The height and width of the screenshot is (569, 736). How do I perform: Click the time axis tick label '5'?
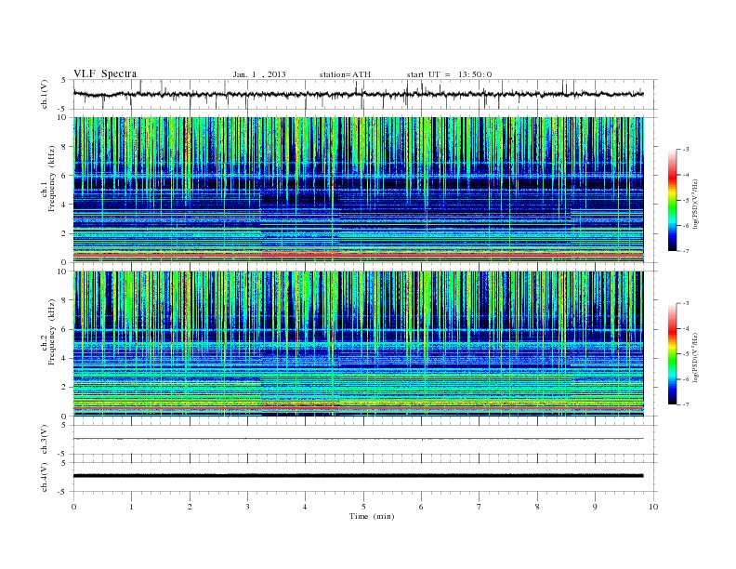click(x=363, y=507)
